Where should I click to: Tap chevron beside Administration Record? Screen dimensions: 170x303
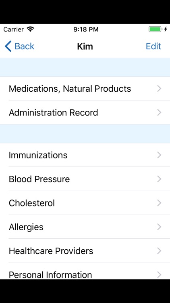click(159, 112)
